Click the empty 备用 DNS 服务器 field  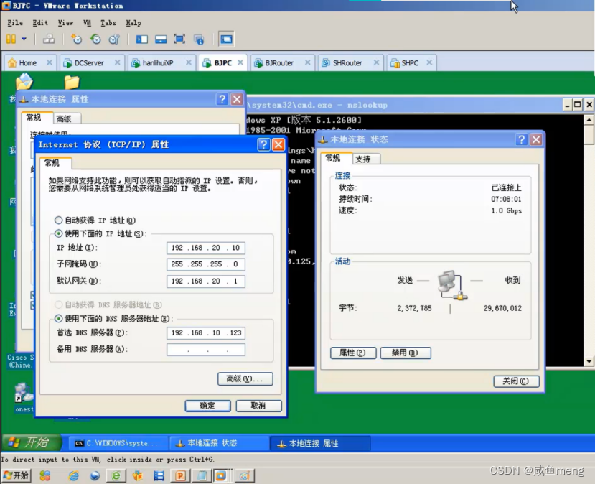pos(206,350)
